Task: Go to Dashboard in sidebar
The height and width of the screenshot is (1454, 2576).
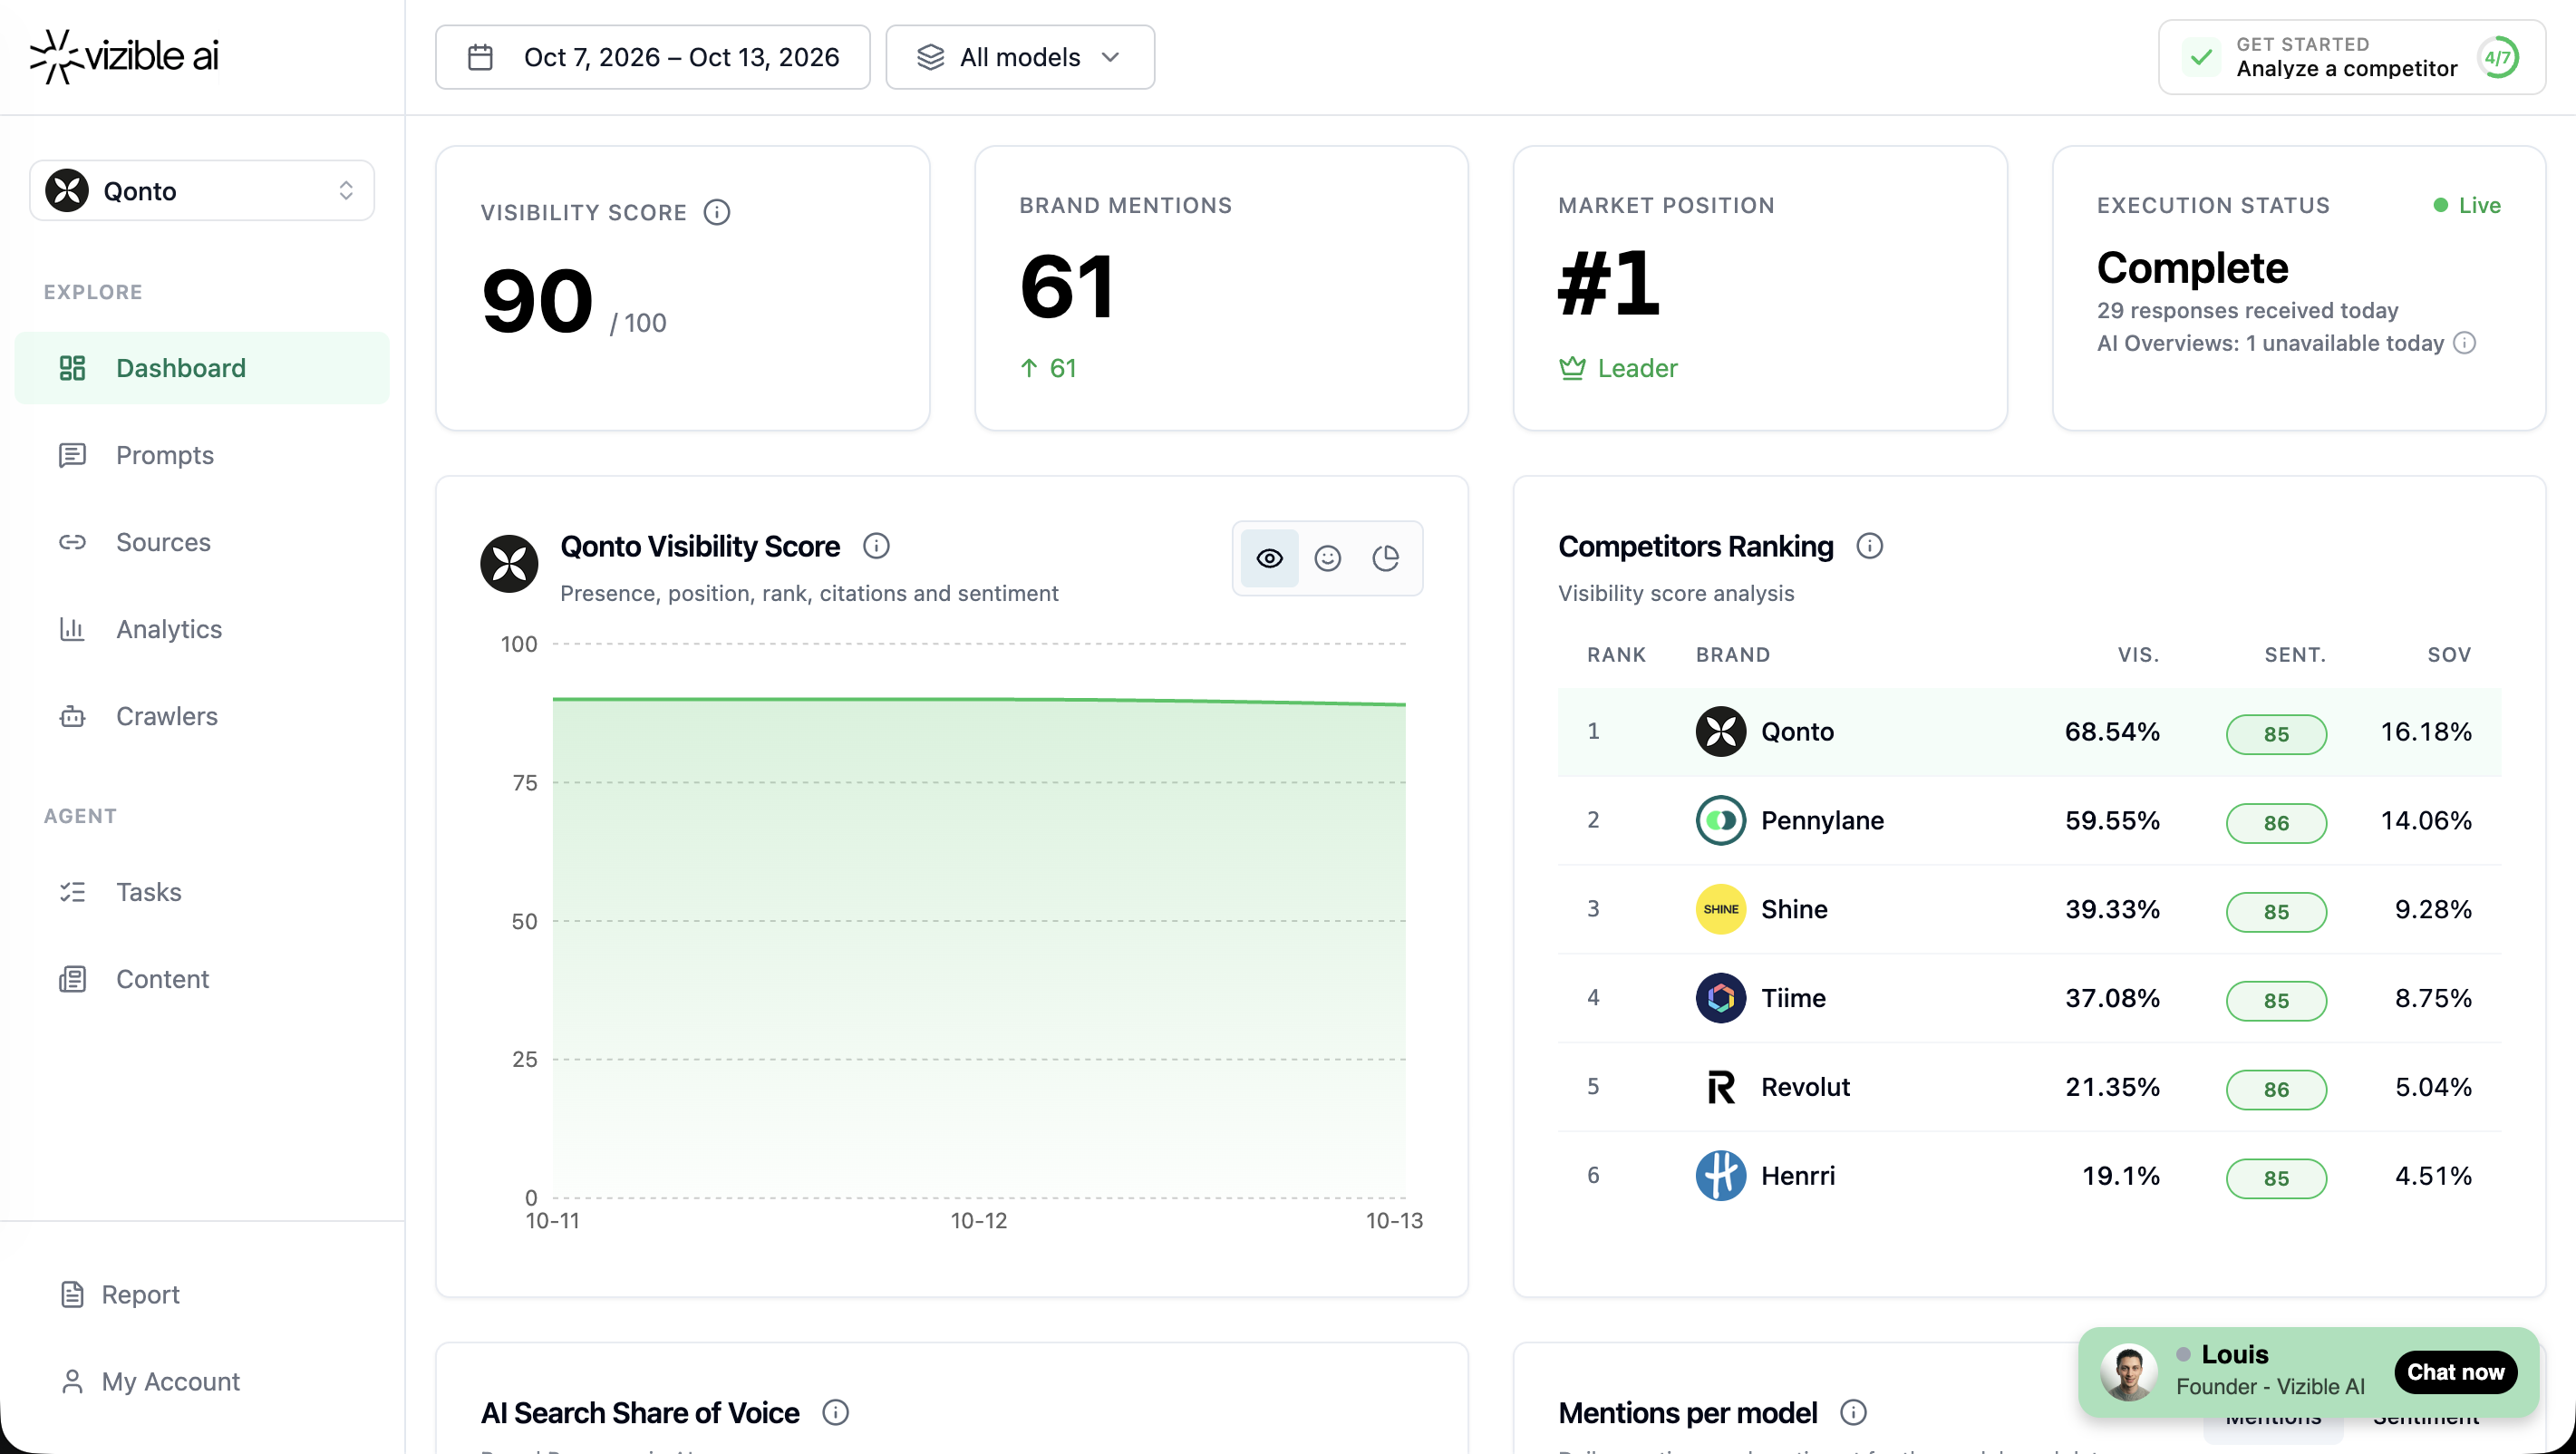Action: (x=202, y=368)
